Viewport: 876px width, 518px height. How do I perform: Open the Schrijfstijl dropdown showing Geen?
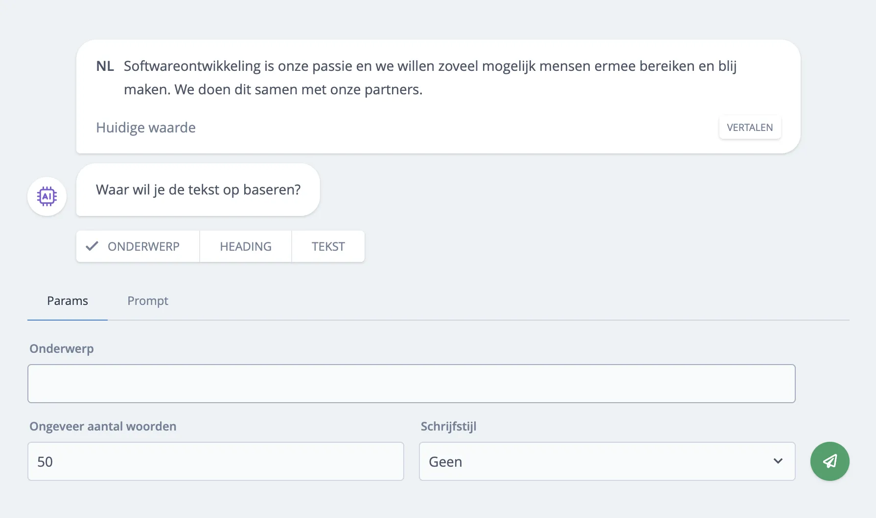(x=607, y=461)
